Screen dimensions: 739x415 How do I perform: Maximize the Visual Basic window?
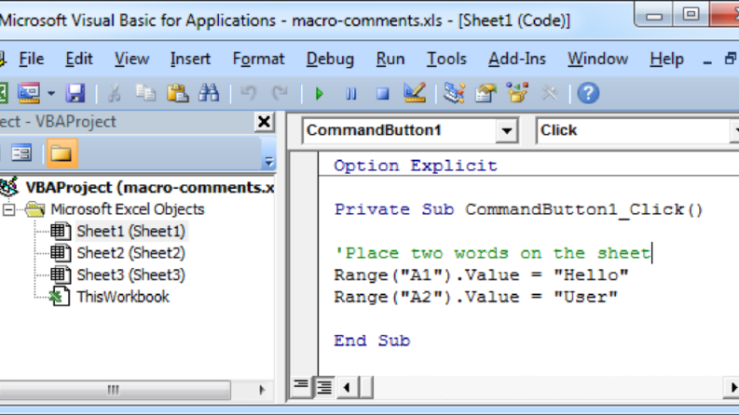pyautogui.click(x=691, y=15)
